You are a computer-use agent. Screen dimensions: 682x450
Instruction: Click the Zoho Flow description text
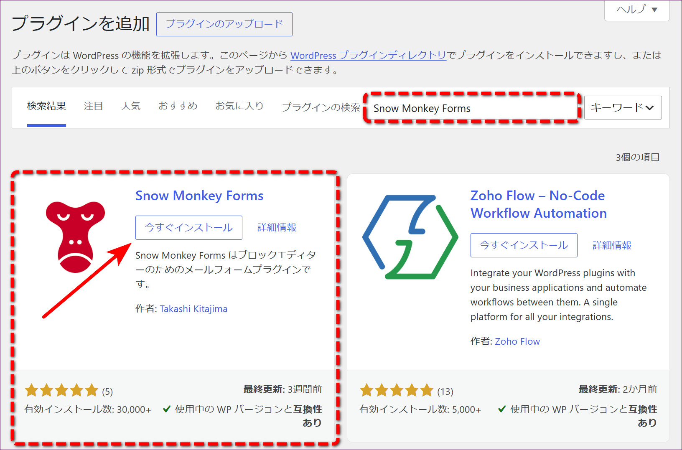pos(558,295)
